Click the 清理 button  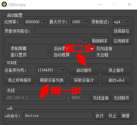[126, 116]
